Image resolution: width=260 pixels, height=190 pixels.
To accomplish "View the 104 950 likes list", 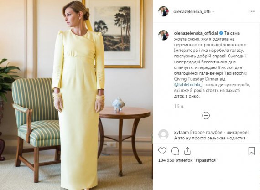I will point(188,160).
